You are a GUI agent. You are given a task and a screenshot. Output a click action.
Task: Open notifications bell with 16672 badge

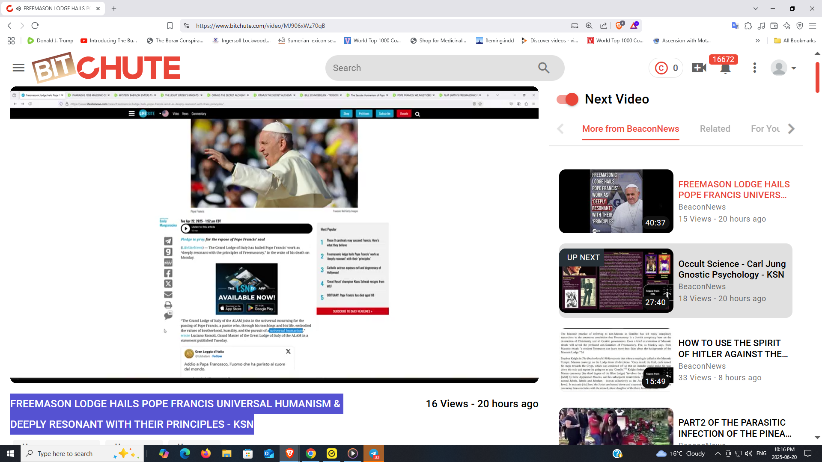725,68
